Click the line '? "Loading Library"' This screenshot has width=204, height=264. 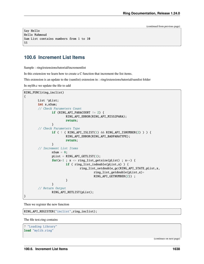41,227
